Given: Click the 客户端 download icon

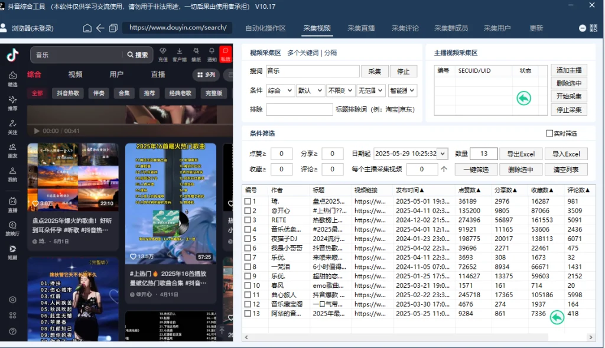Looking at the screenshot, I should click(x=180, y=54).
